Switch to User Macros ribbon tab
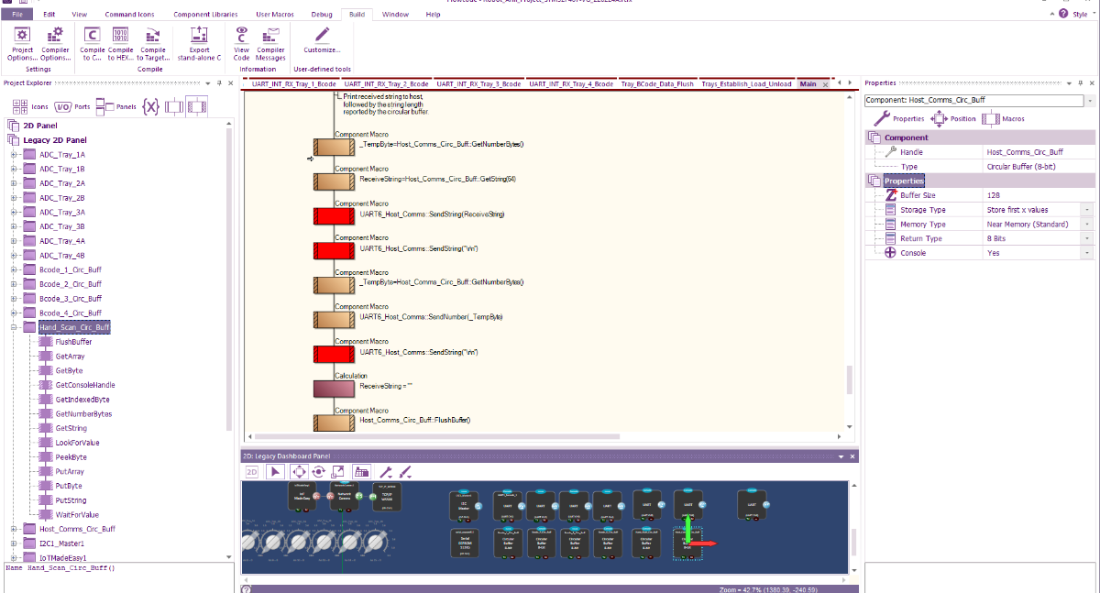 (x=275, y=15)
